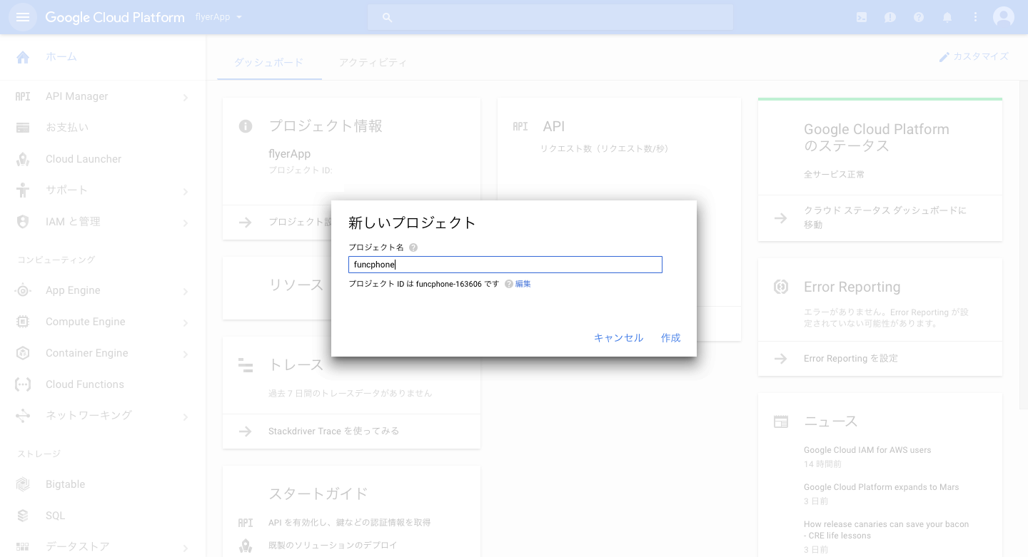
Task: Click the help icon next to project ID
Action: [509, 284]
